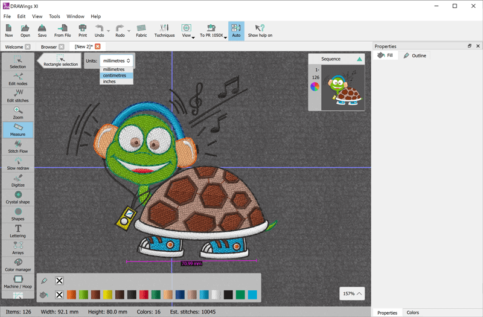The width and height of the screenshot is (483, 317).
Task: Select the Crystal shape tool
Action: tap(18, 197)
